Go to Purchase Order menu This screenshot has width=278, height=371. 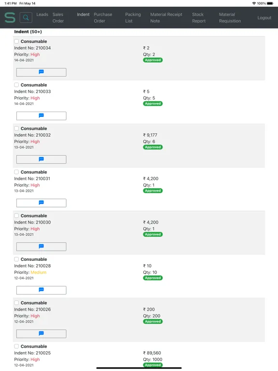point(103,18)
